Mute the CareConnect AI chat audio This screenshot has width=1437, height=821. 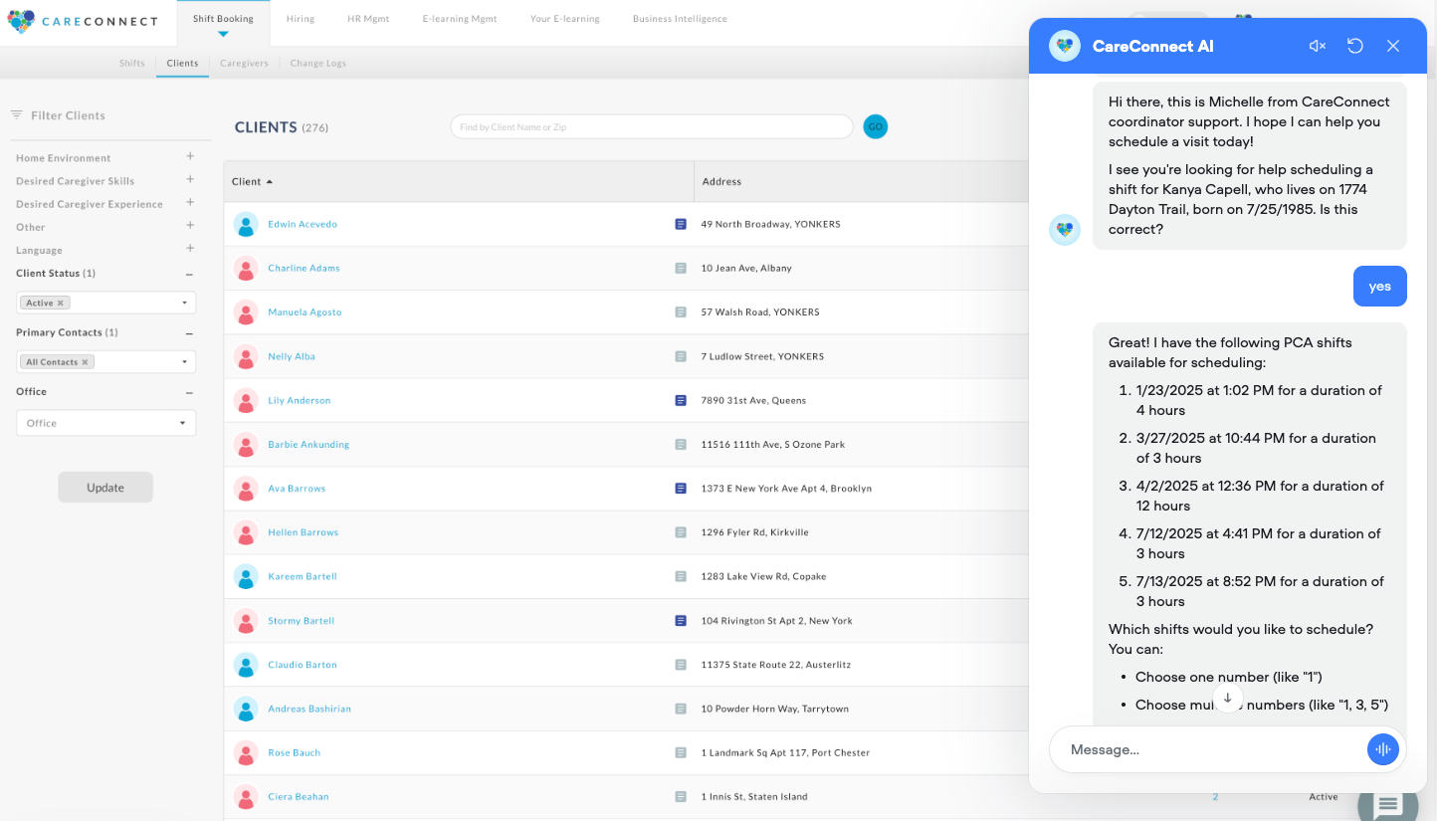(1317, 45)
